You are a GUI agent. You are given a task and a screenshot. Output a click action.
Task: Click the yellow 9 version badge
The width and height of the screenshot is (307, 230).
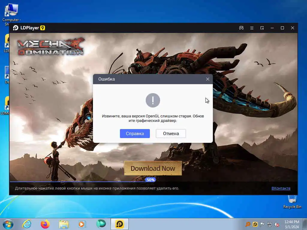[x=43, y=28]
